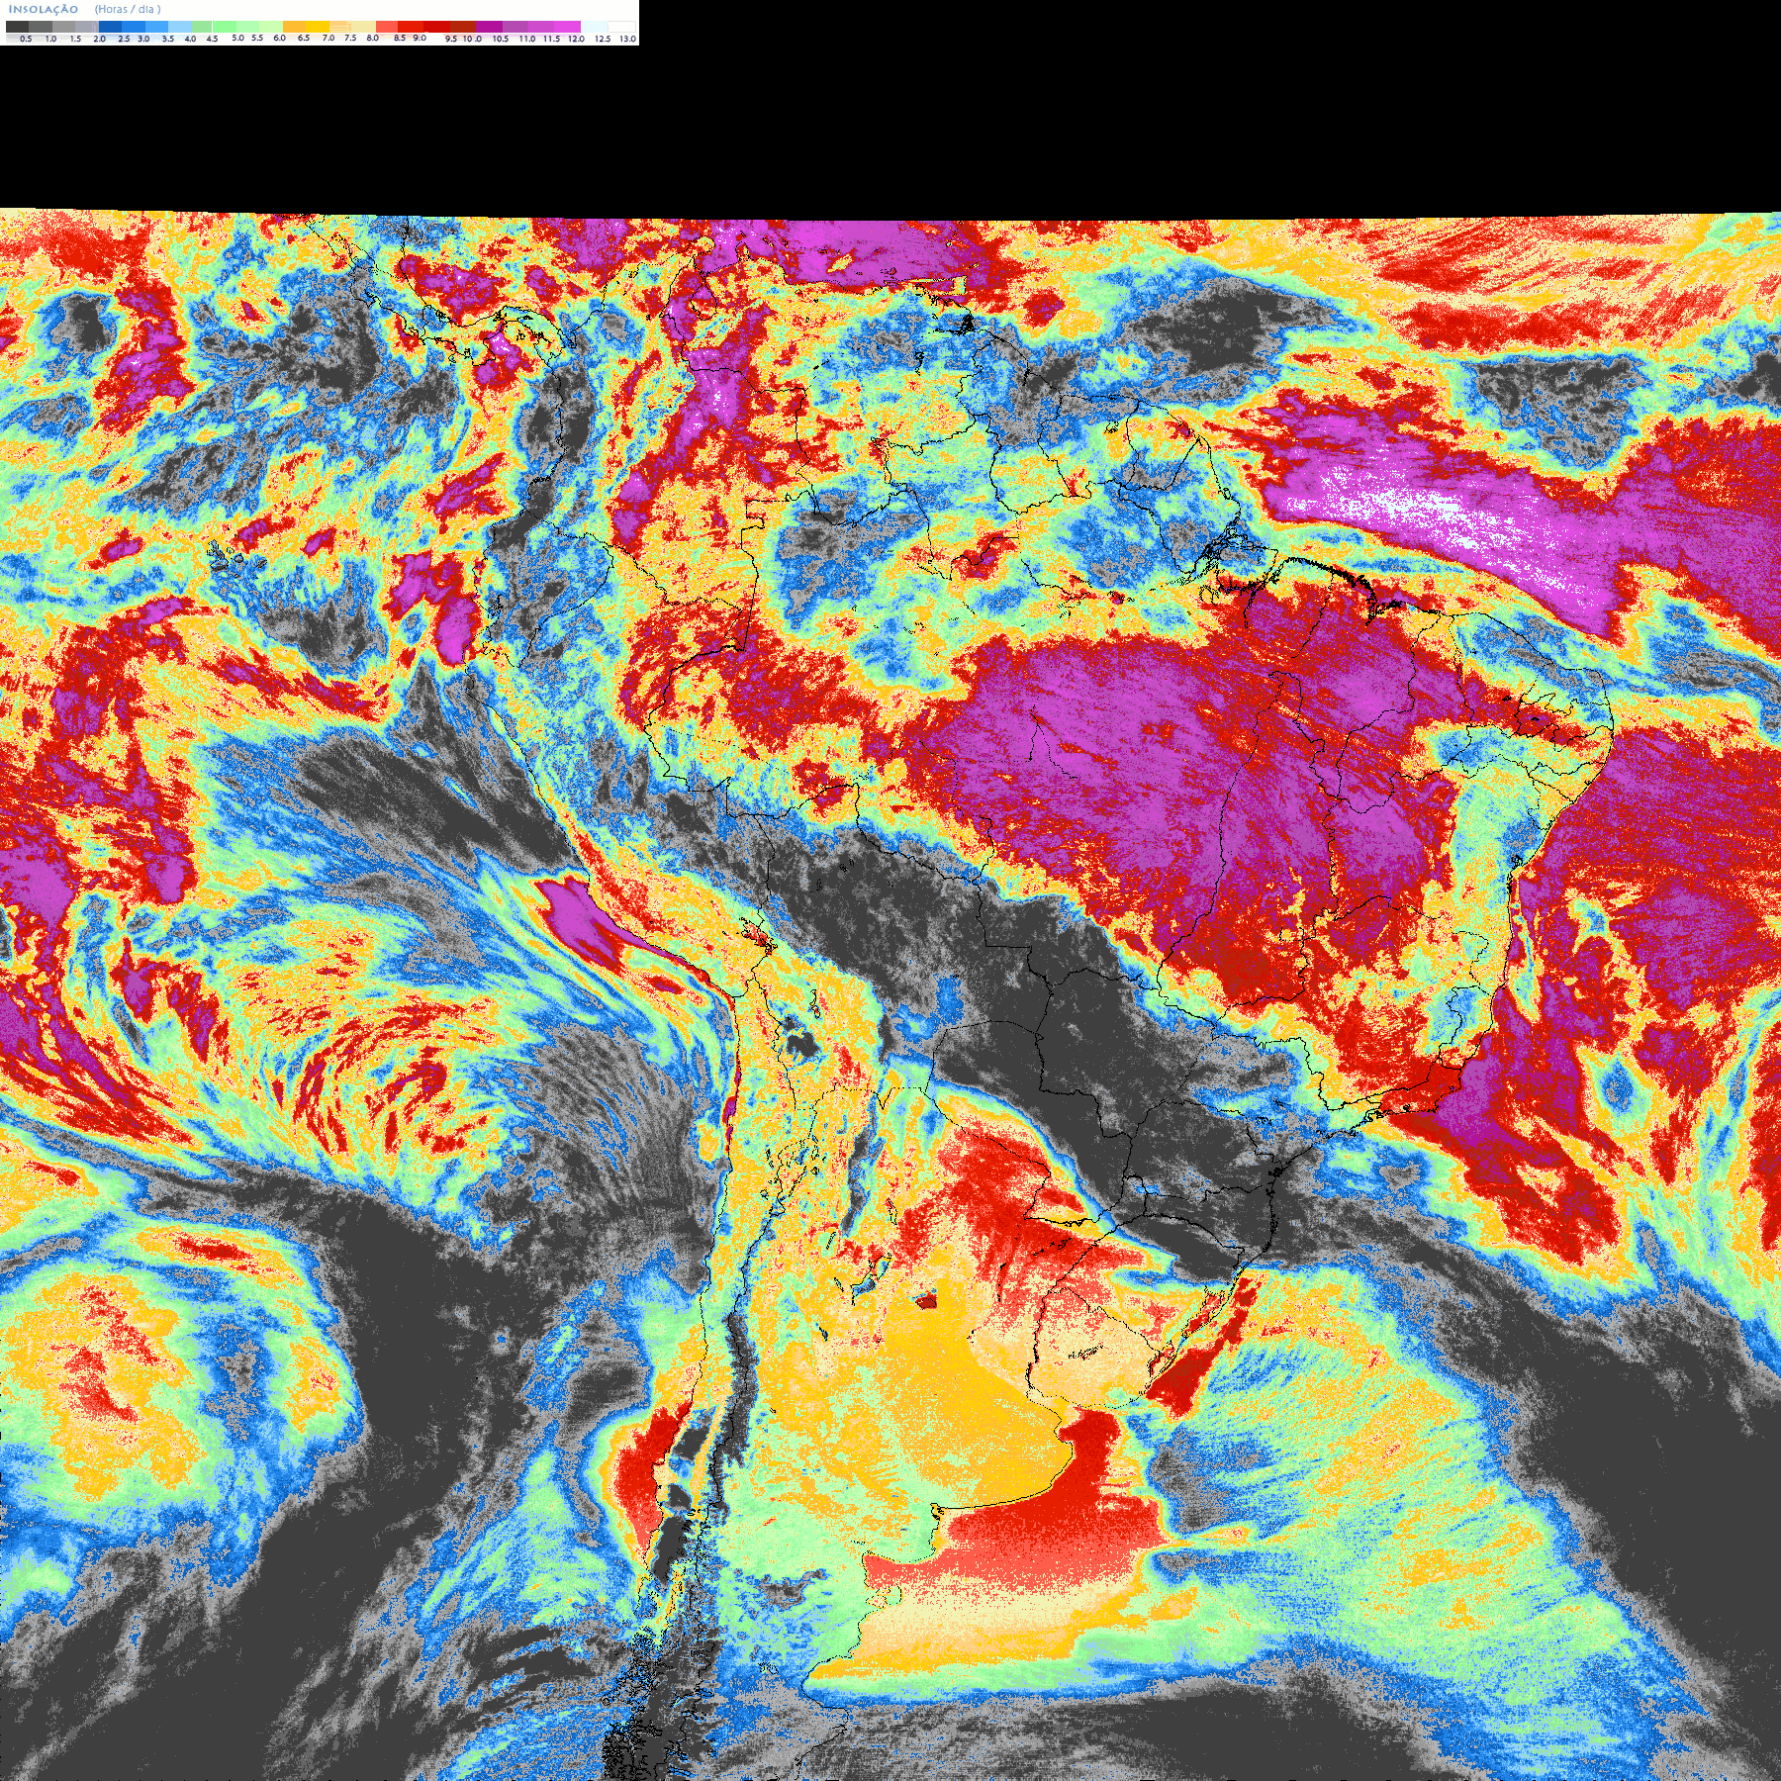Click the '(Horas / dia)' units label

[x=128, y=9]
